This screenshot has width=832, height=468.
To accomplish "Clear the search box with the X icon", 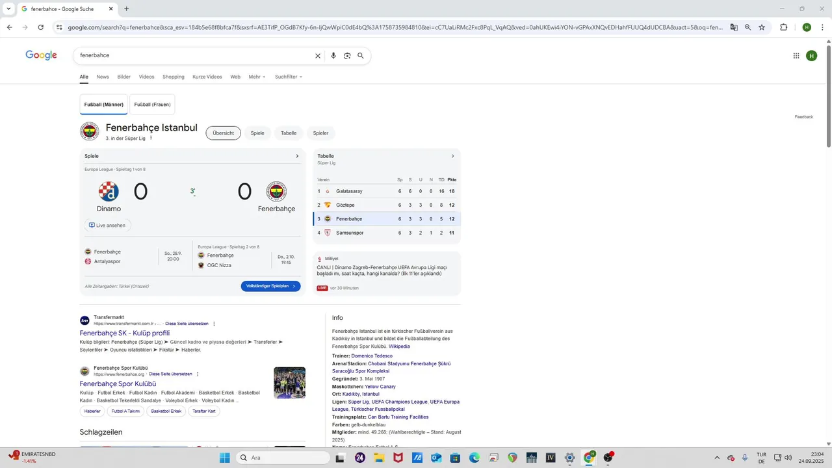I will point(318,56).
